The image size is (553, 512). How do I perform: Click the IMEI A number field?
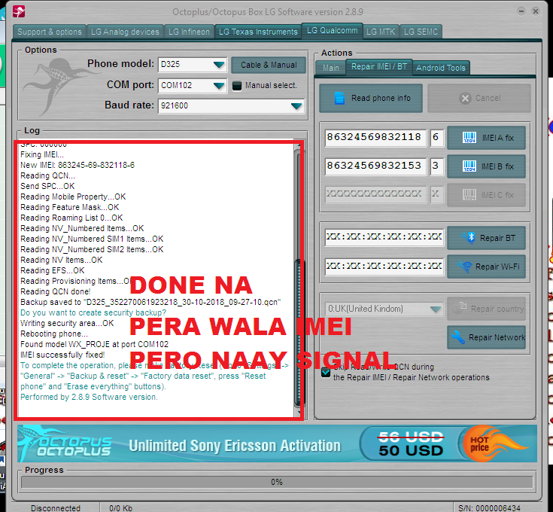(375, 137)
